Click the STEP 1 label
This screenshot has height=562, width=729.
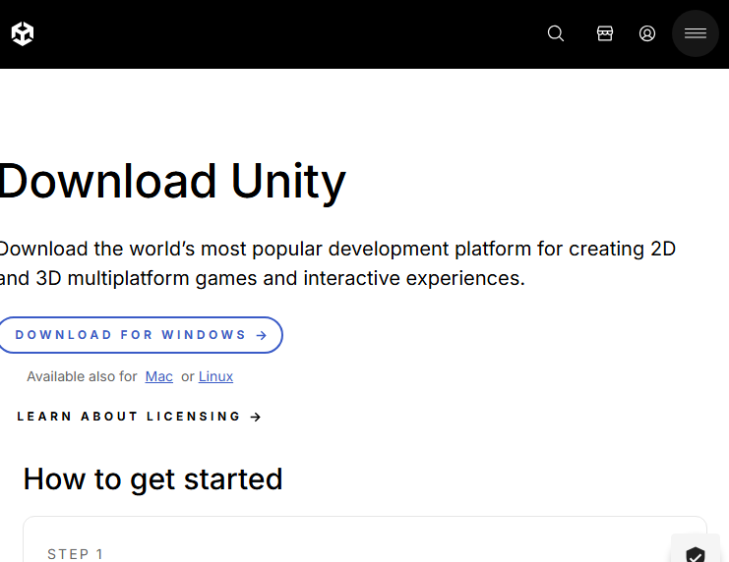pyautogui.click(x=76, y=554)
